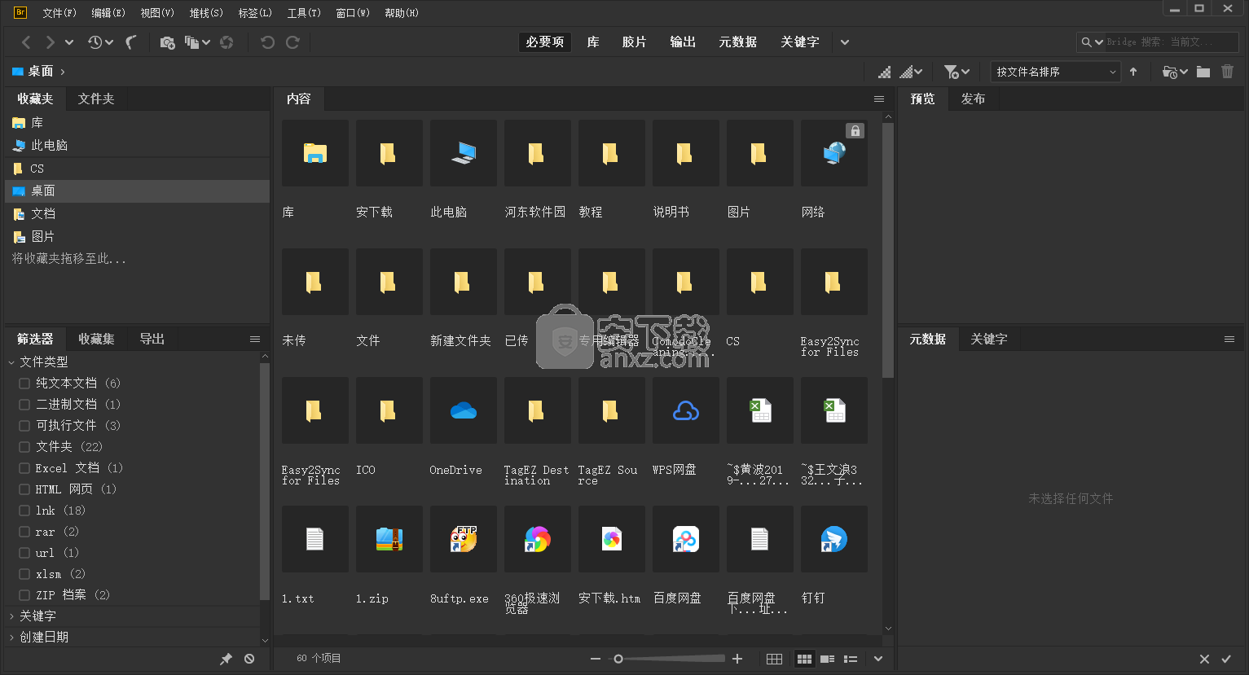Select CS in favorites list
1249x675 pixels.
[137, 168]
